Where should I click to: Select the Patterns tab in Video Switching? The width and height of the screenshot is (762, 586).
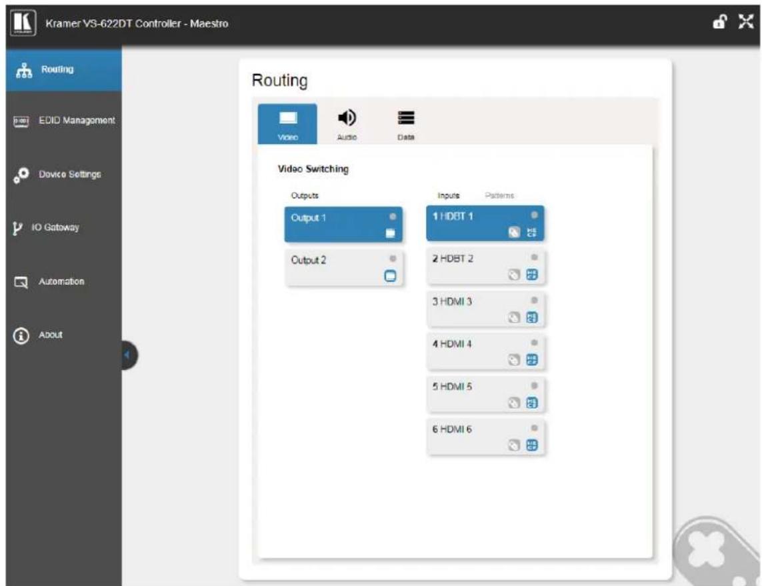(x=499, y=195)
